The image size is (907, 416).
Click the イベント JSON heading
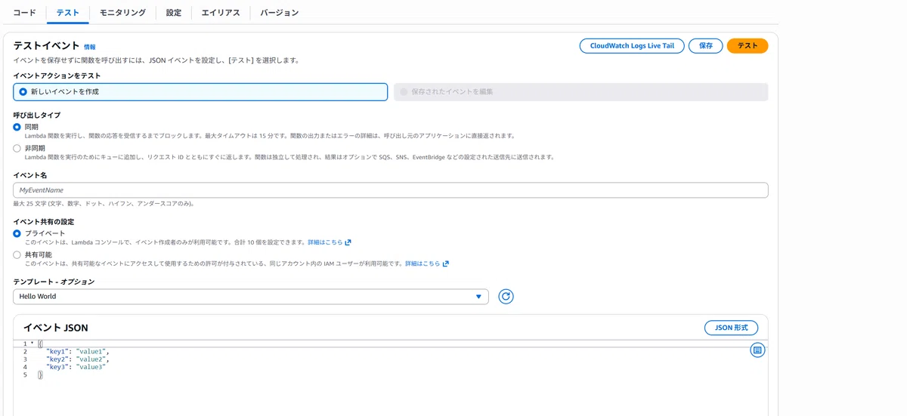55,328
